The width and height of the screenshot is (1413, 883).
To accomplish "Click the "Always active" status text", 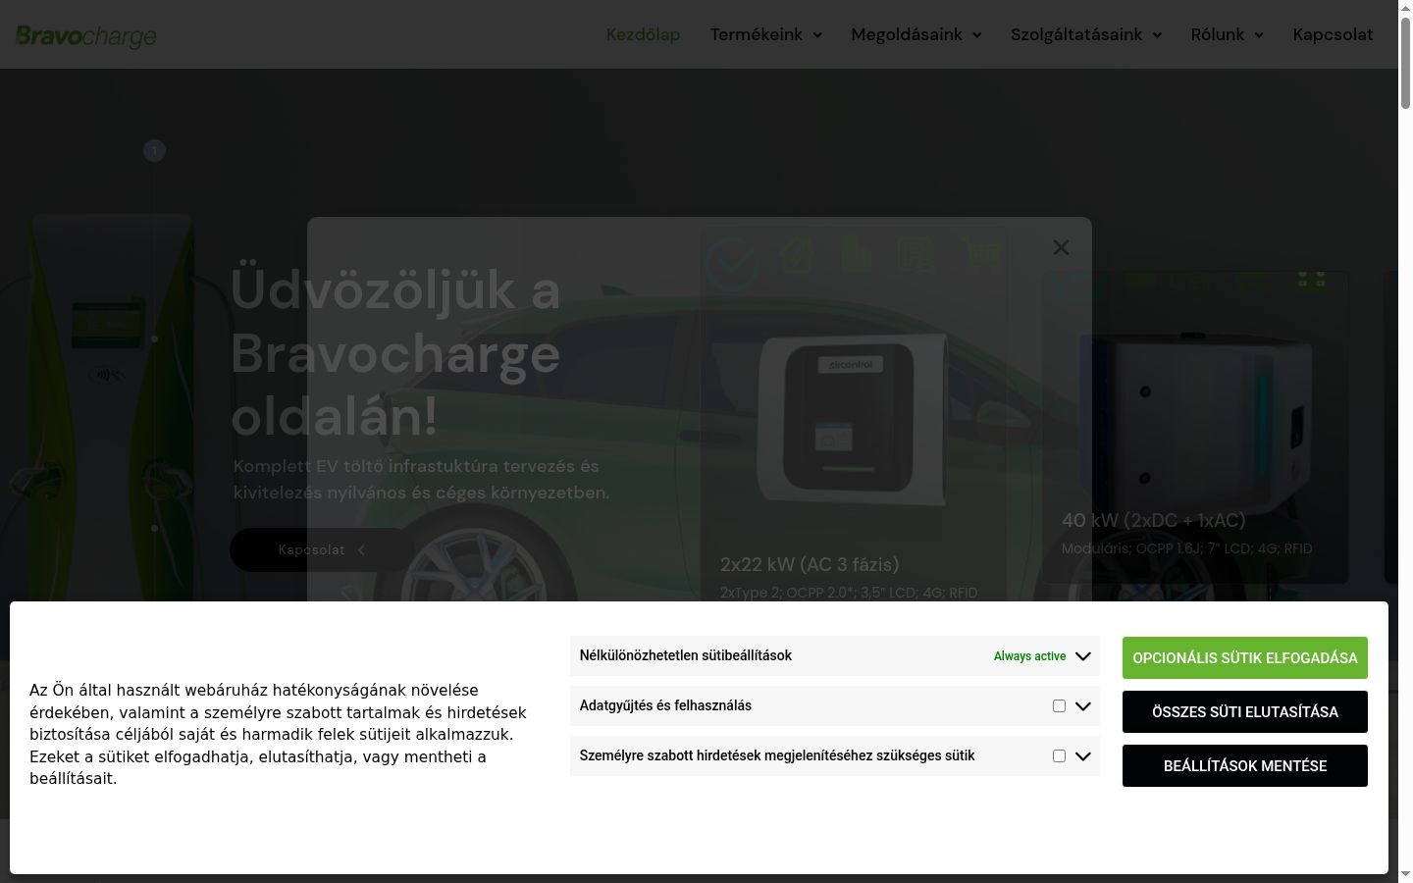I will click(1029, 656).
